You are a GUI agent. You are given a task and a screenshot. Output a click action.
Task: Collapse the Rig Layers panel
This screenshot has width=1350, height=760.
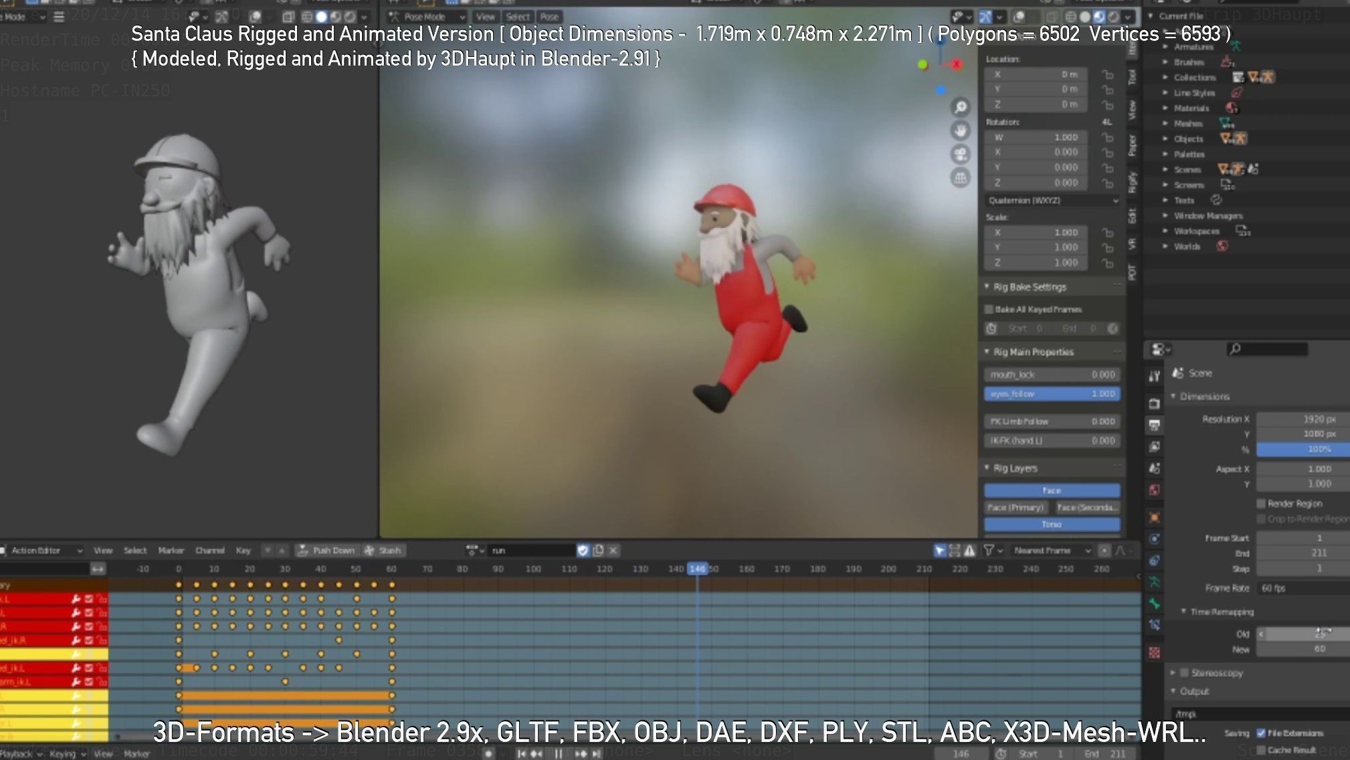pos(987,468)
